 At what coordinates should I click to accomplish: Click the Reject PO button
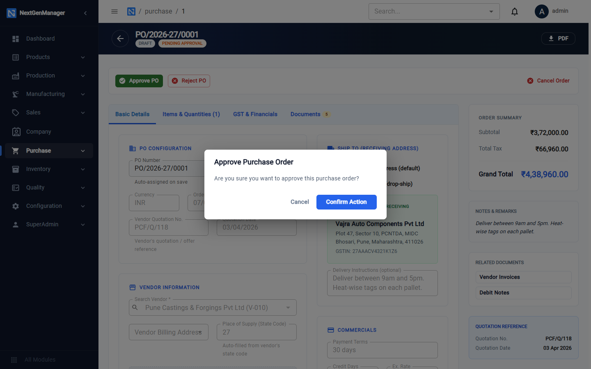(189, 81)
